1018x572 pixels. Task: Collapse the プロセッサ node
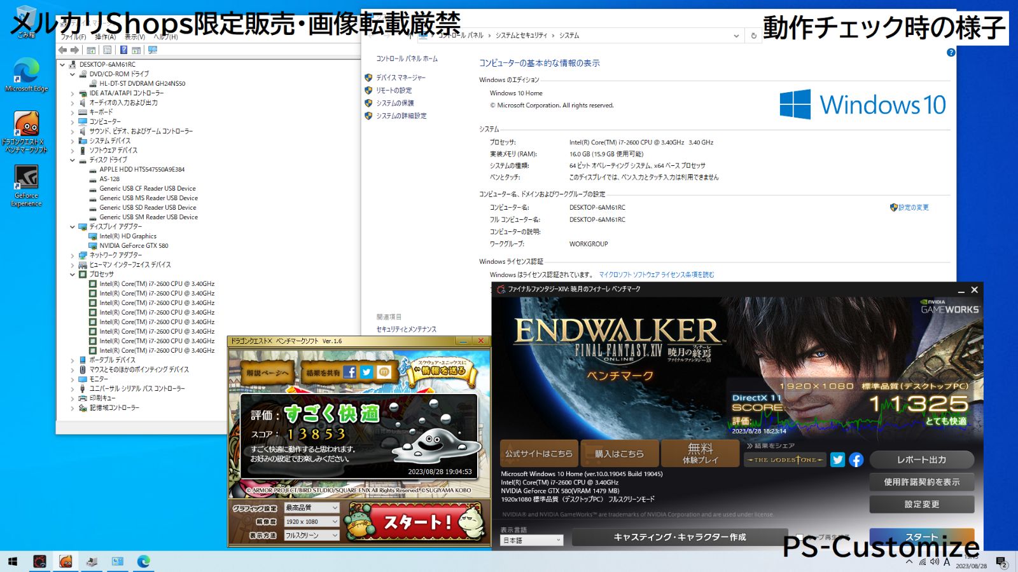73,274
